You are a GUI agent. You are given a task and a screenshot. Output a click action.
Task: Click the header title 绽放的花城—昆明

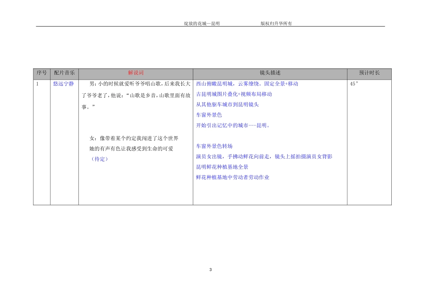202,23
